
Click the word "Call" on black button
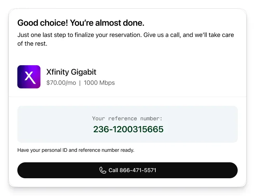[x=113, y=170]
